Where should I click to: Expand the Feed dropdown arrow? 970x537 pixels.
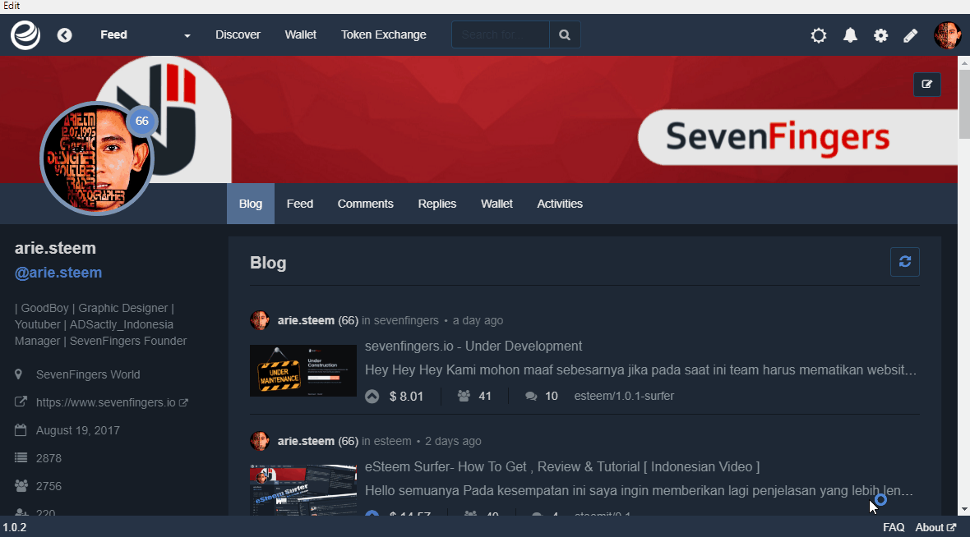(x=187, y=36)
